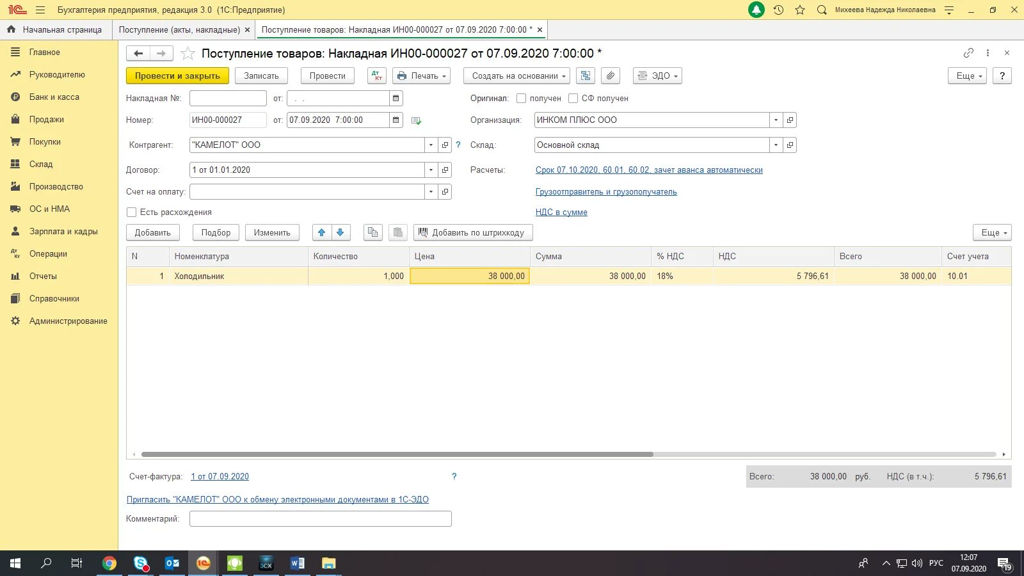Open Грузоотправитель и грузополучатель link
This screenshot has height=576, width=1024.
point(606,192)
